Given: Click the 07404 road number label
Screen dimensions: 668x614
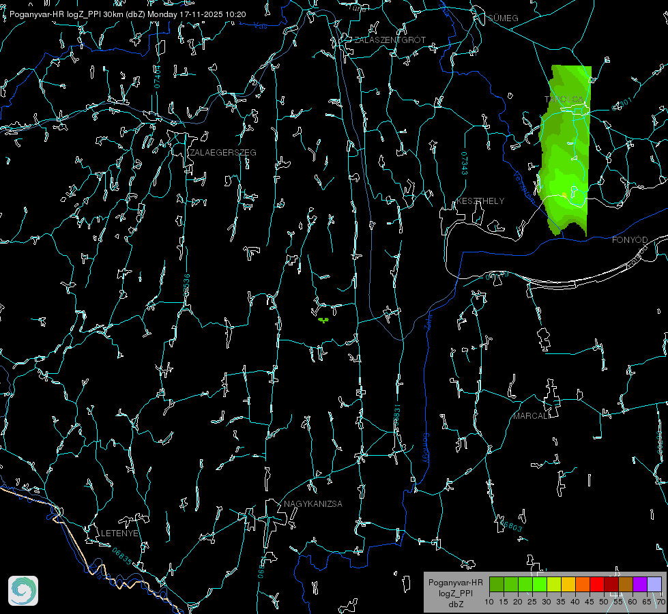Looking at the screenshot, I should 157,77.
